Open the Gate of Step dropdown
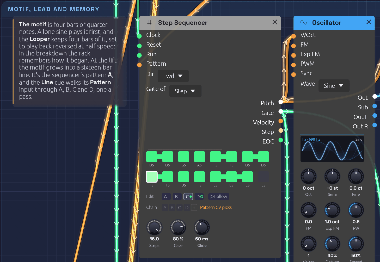Screen dimensions: 380x262 (x=185, y=91)
